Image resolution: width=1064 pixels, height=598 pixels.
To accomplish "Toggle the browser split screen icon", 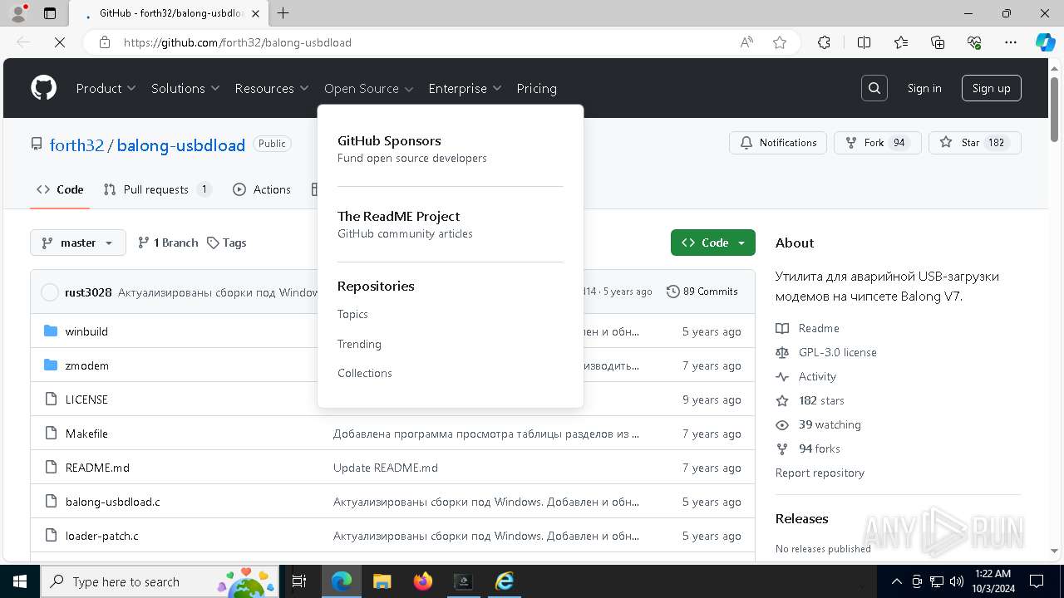I will point(864,42).
